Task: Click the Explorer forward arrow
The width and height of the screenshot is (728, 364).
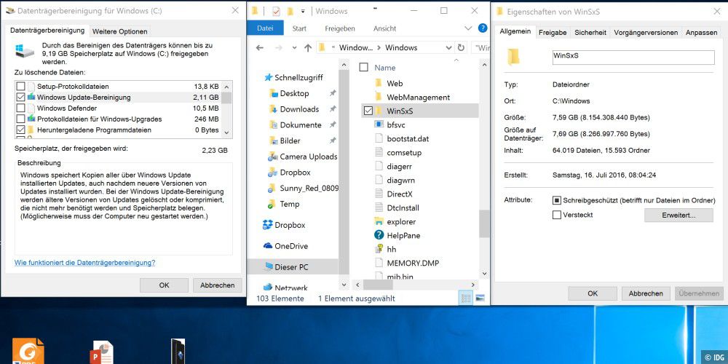Action: [x=278, y=48]
